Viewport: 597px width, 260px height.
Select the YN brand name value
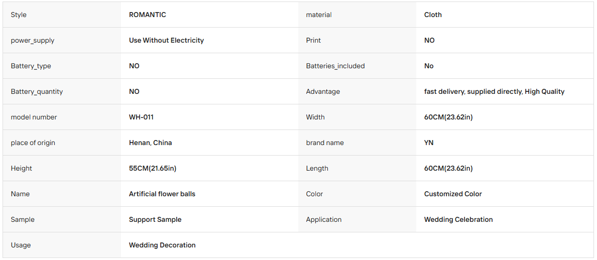[x=429, y=143]
